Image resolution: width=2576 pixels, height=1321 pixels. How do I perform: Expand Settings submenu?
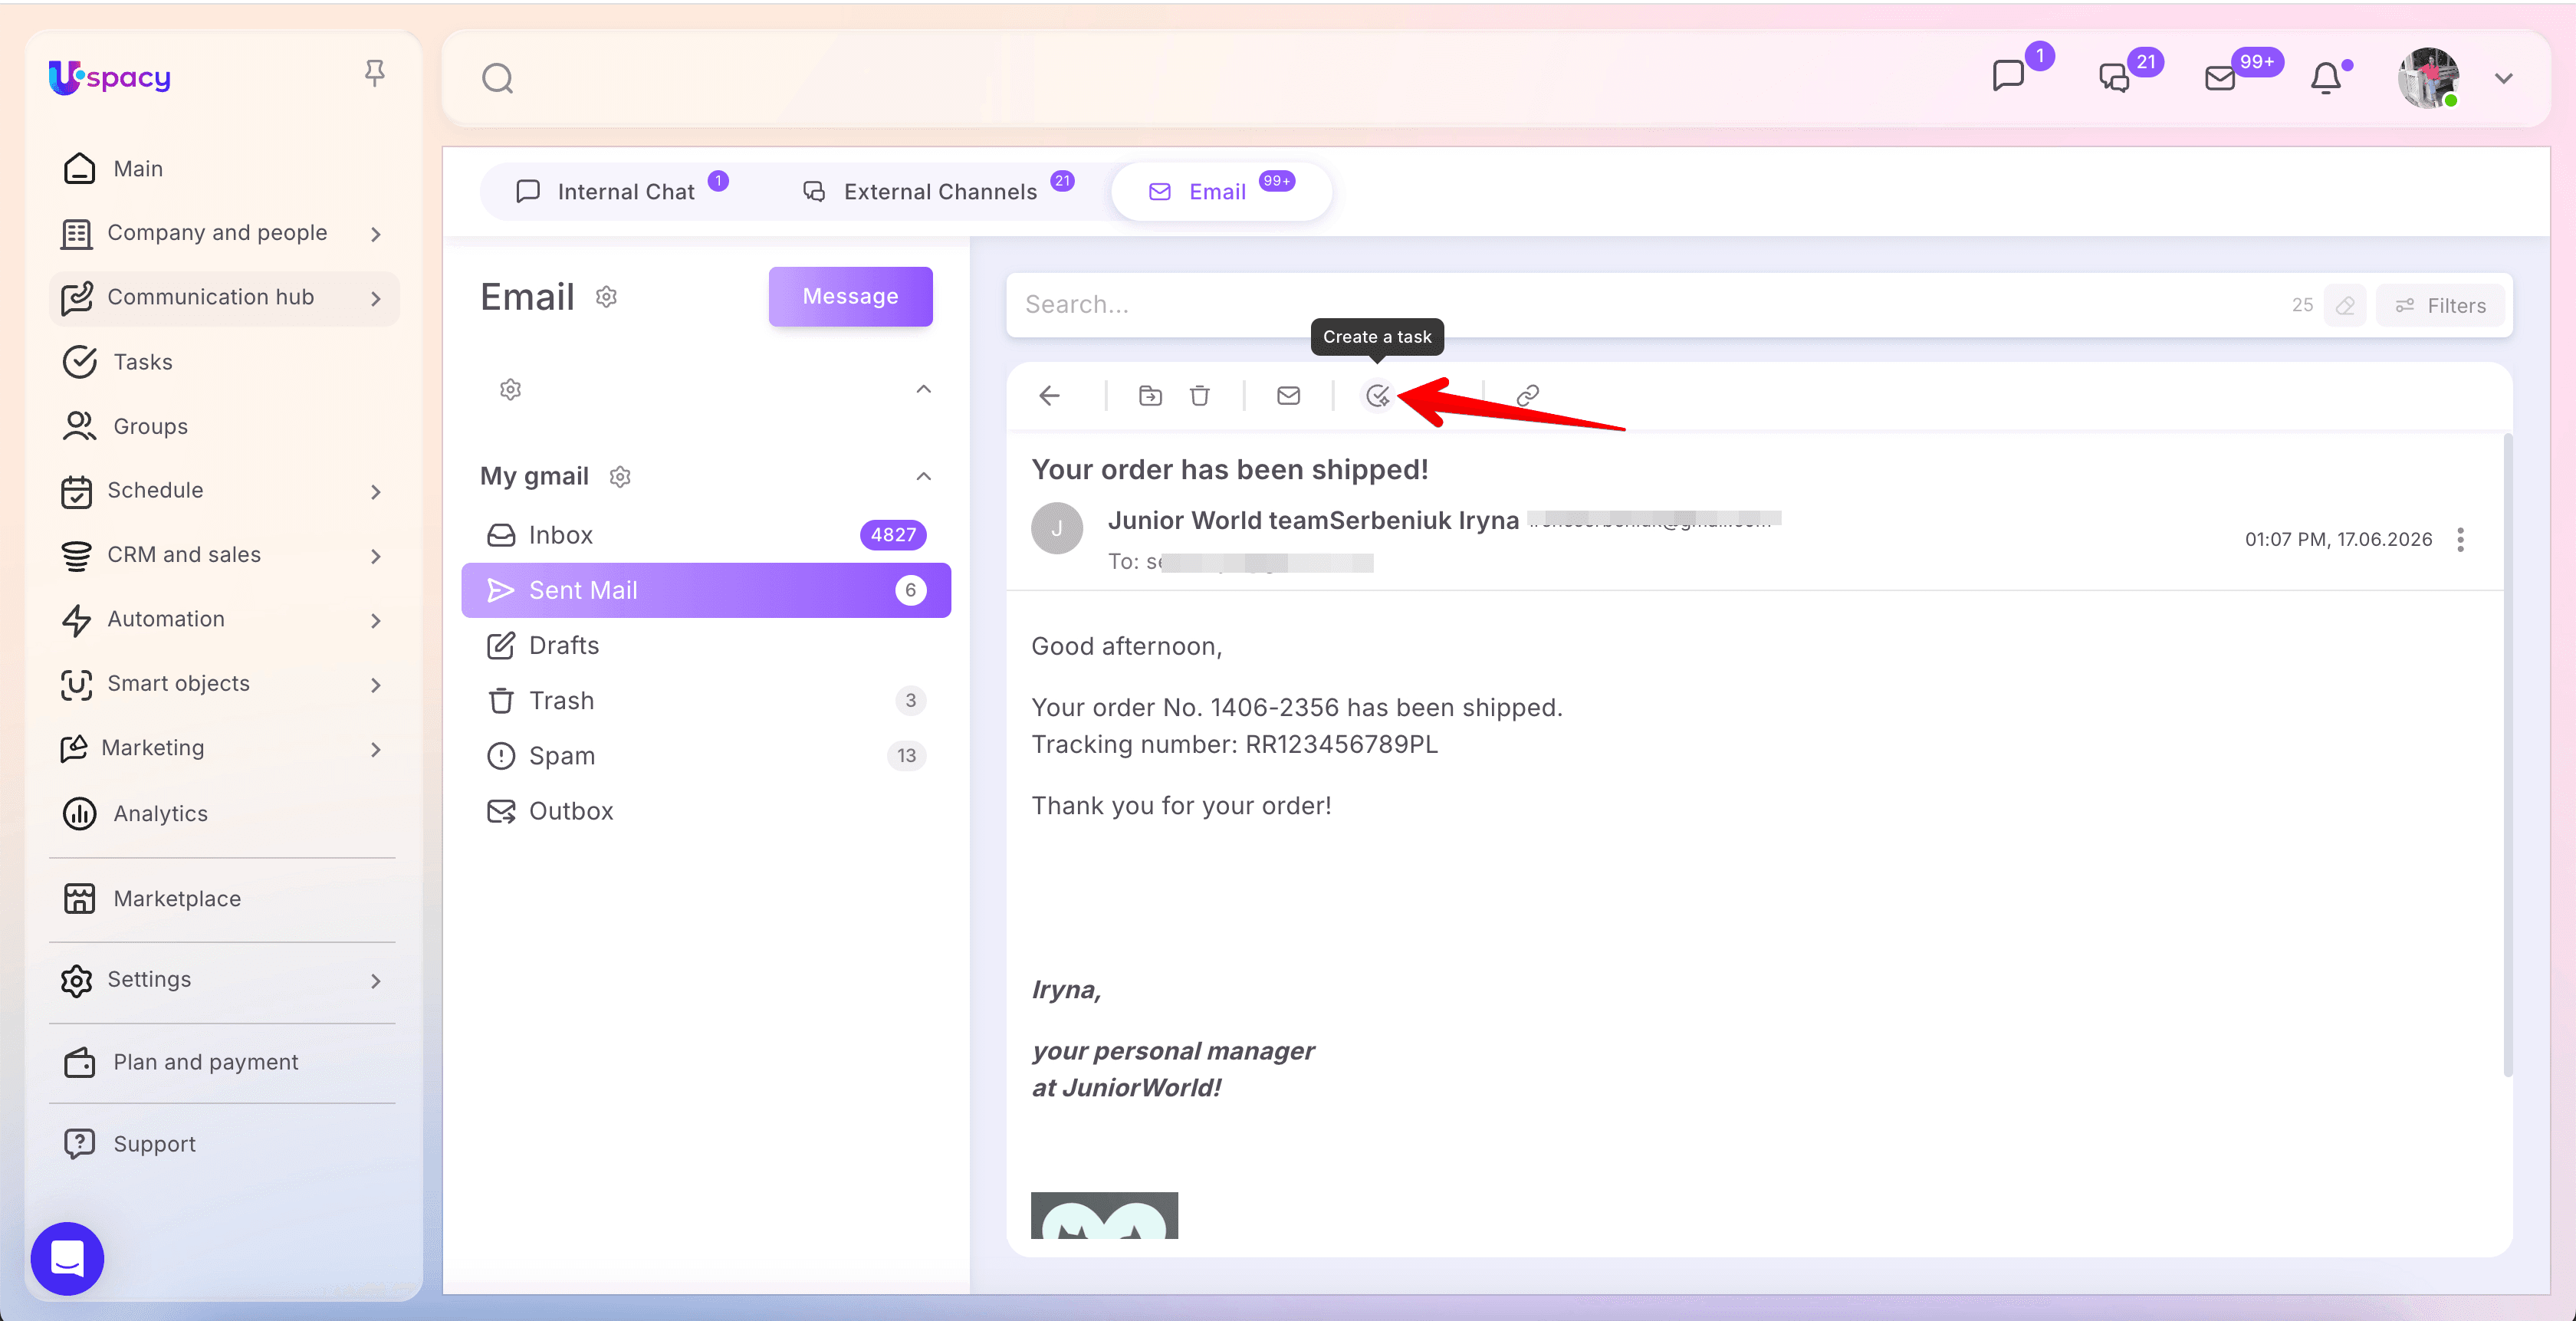click(376, 980)
